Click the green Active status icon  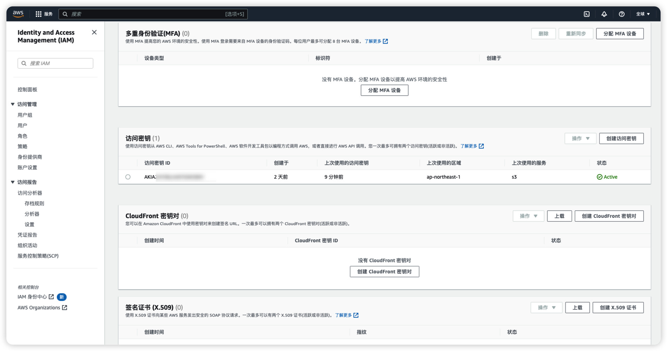pyautogui.click(x=599, y=177)
